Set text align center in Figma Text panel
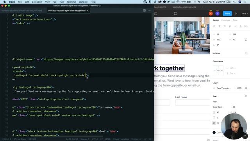This screenshot has width=250, height=141. click(x=218, y=123)
